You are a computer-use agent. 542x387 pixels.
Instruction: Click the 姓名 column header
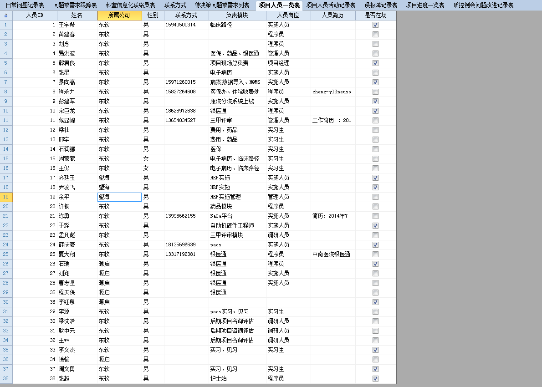[x=77, y=15]
